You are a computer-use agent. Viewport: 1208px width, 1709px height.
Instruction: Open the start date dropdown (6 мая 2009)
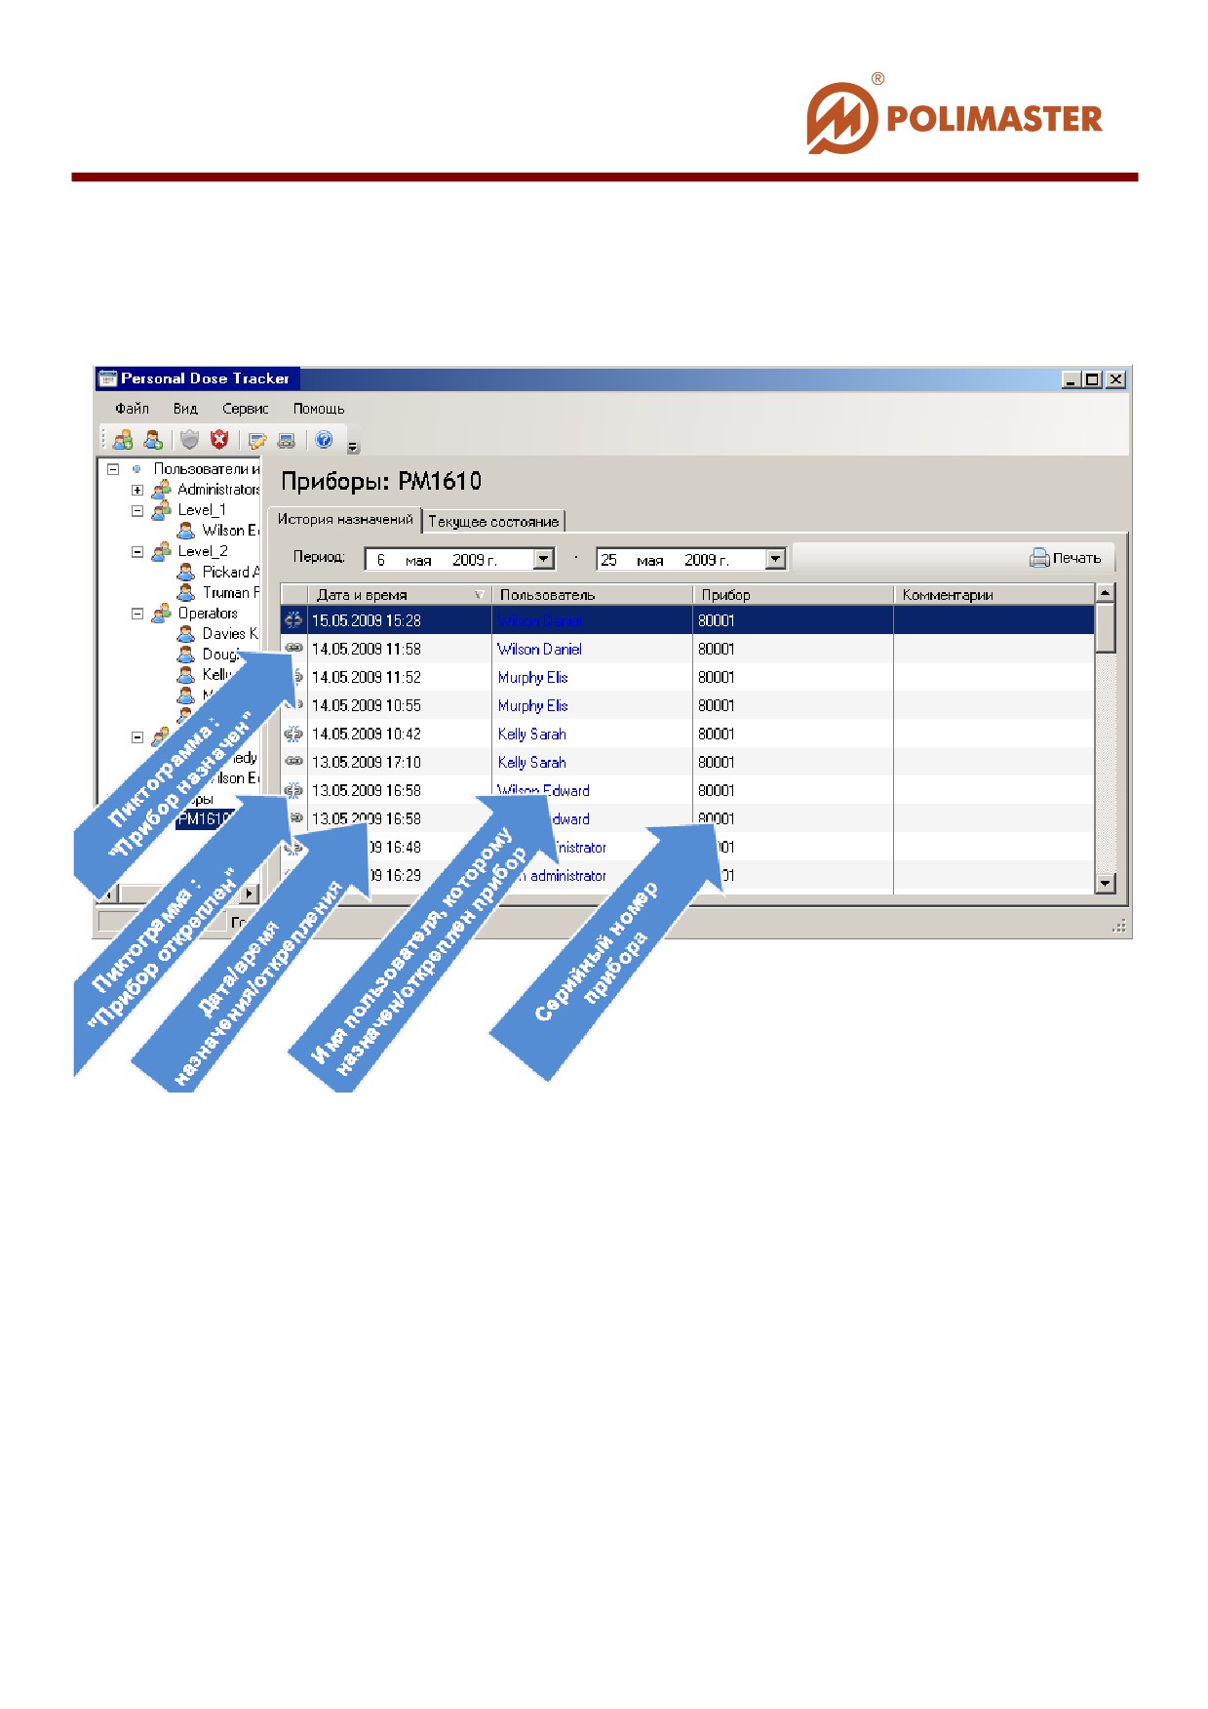click(x=544, y=559)
